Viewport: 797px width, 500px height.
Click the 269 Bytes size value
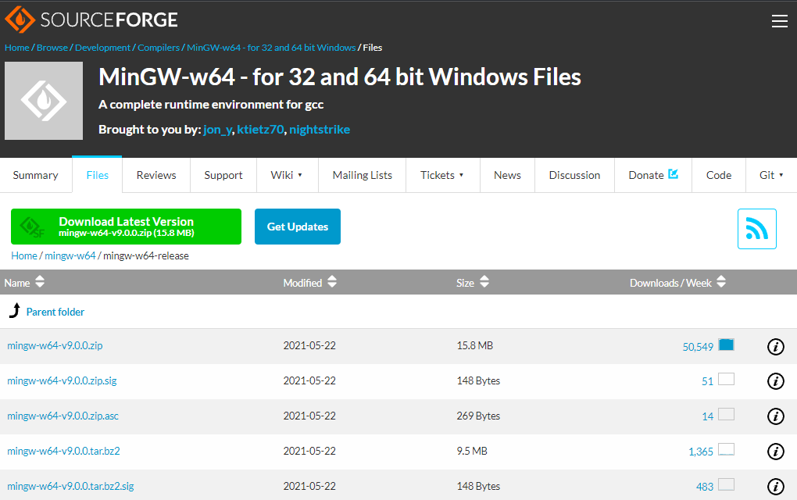tap(478, 416)
